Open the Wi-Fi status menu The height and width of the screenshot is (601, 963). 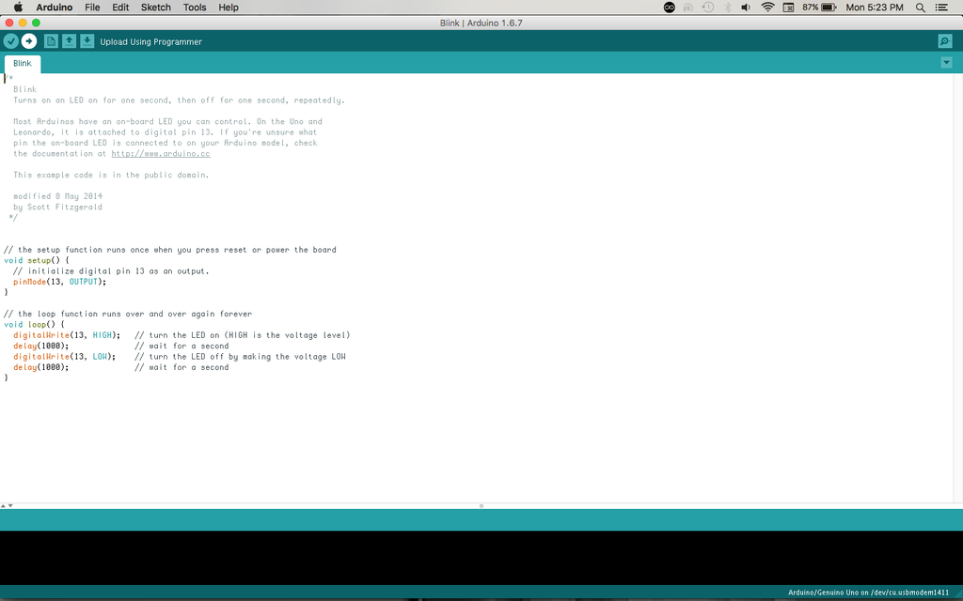[x=767, y=8]
